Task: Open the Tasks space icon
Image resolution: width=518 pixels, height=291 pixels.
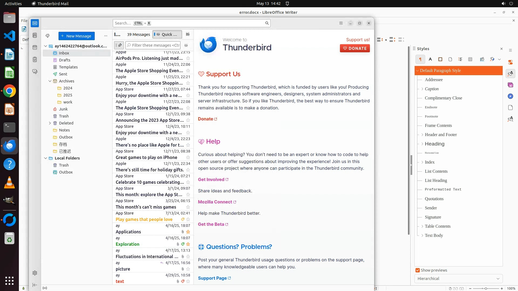Action: click(35, 59)
